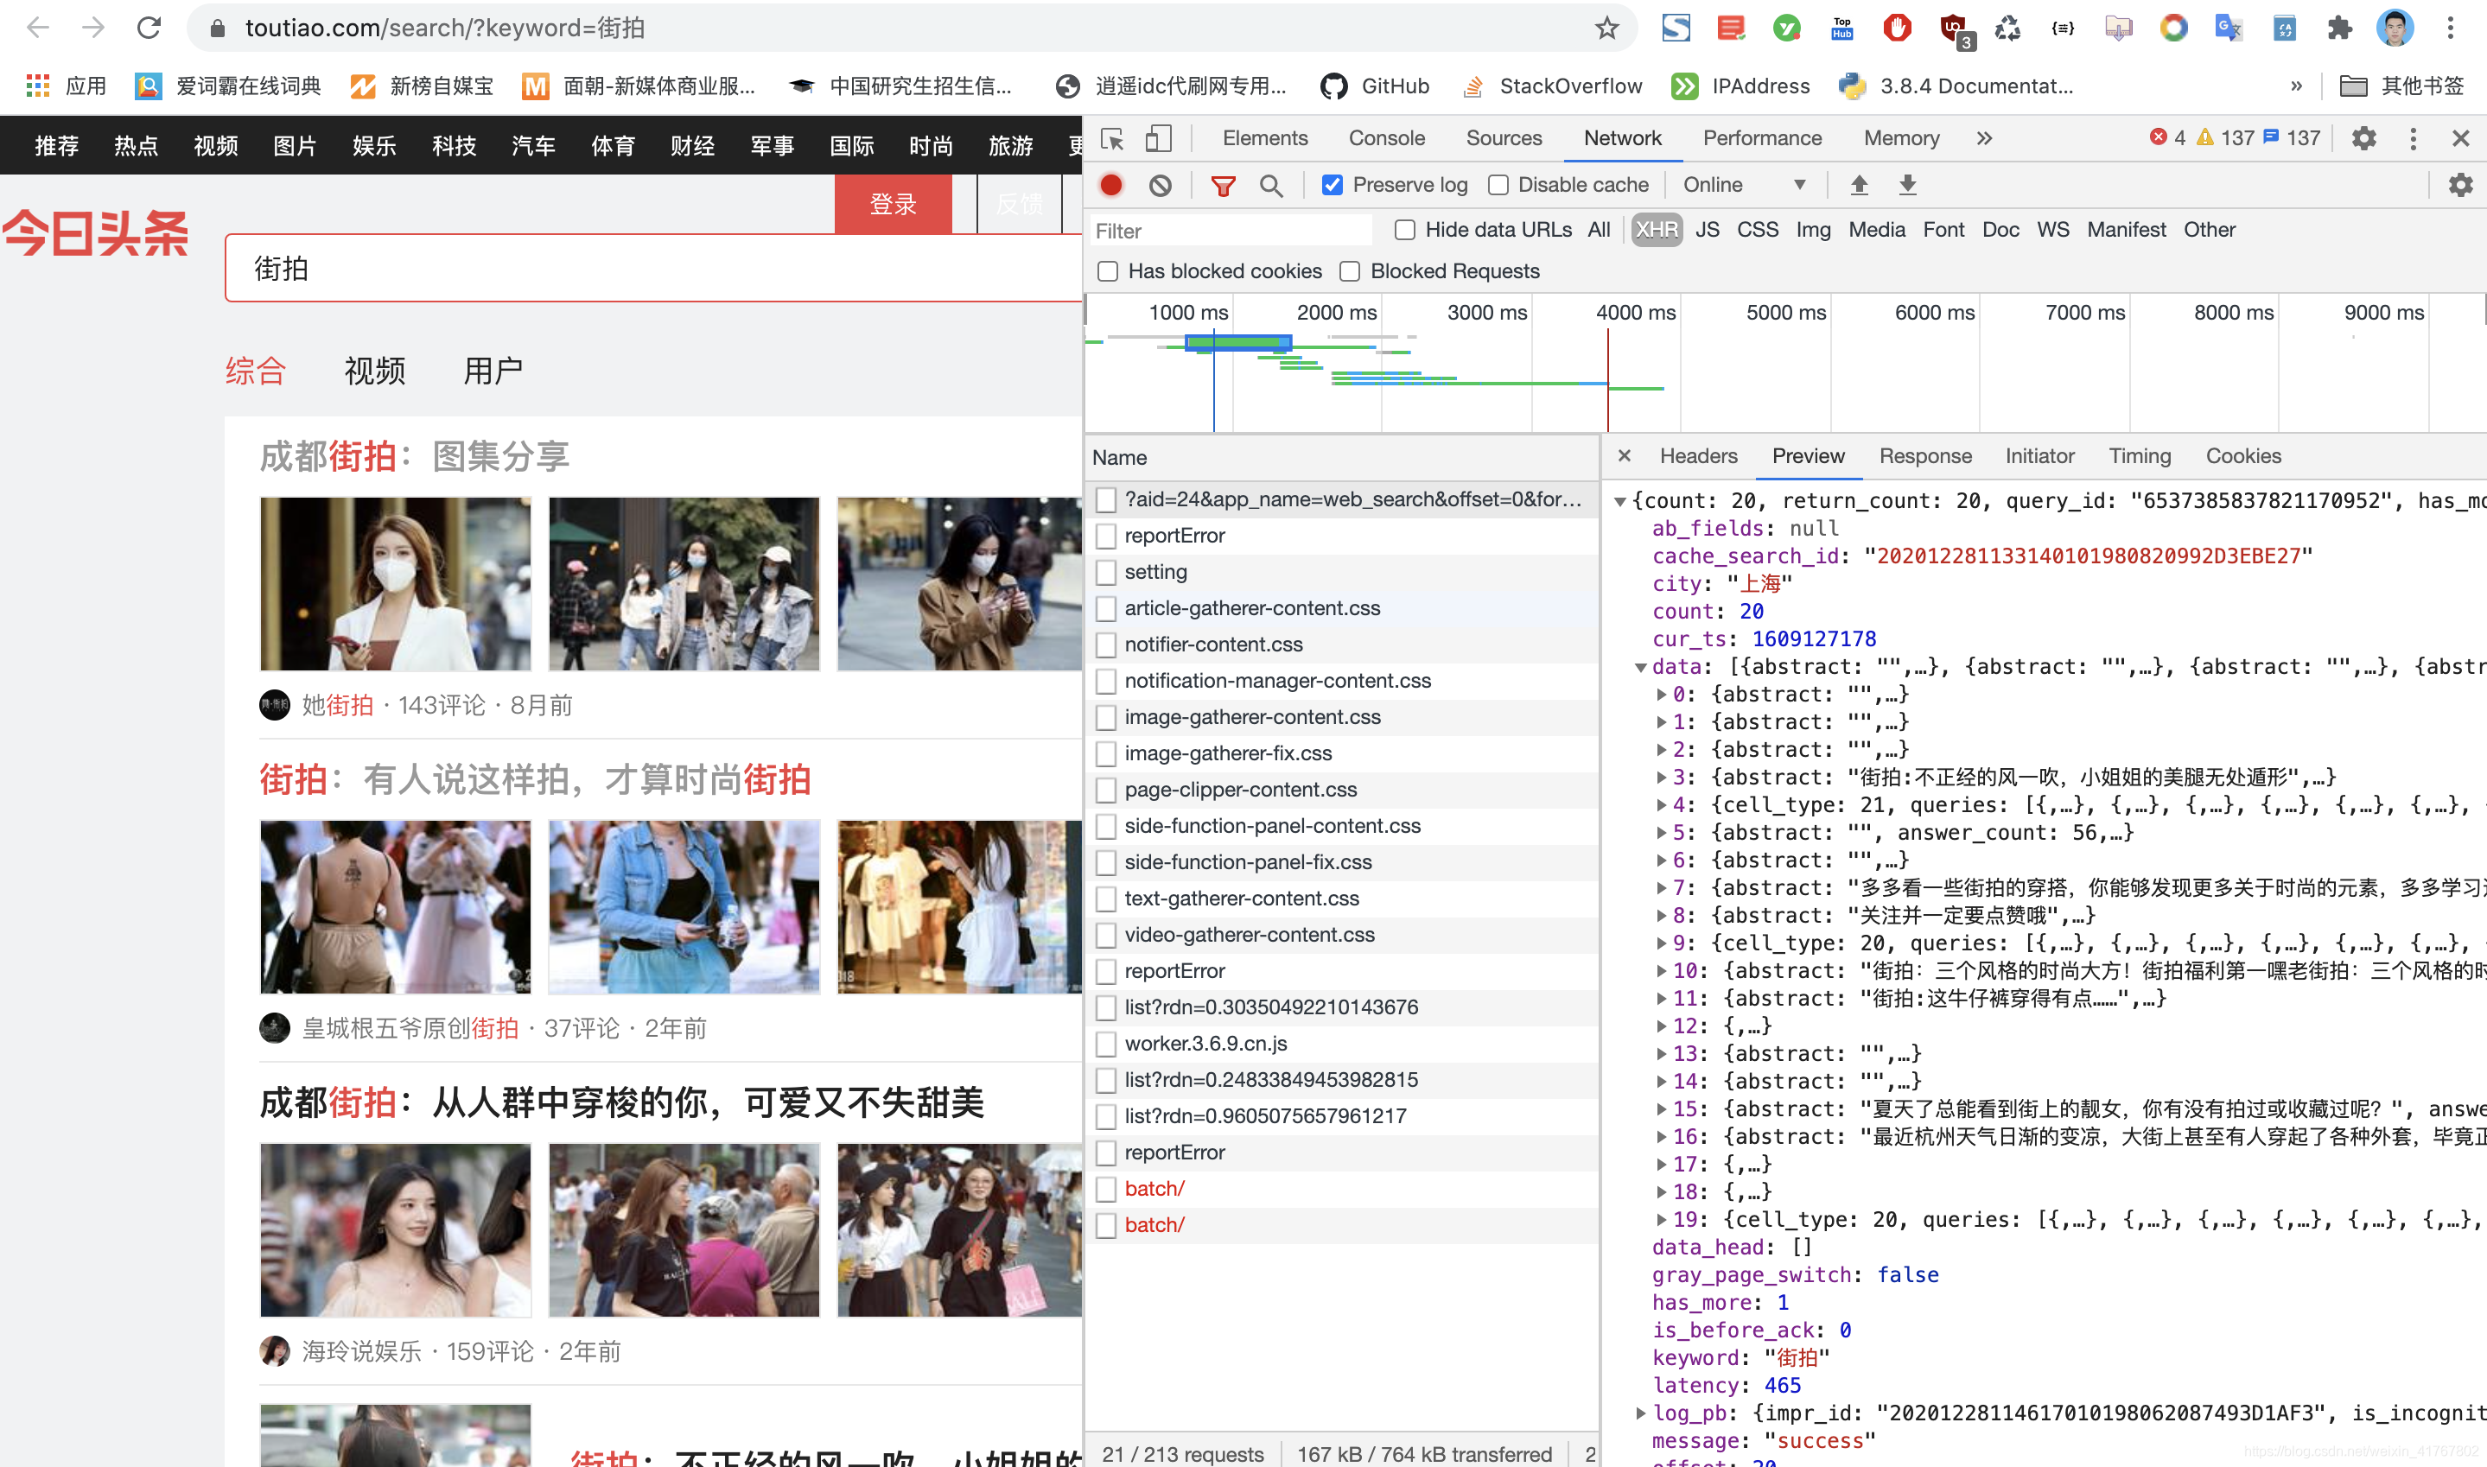Expand data item 3 in preview
Image resolution: width=2487 pixels, height=1467 pixels.
1662,778
